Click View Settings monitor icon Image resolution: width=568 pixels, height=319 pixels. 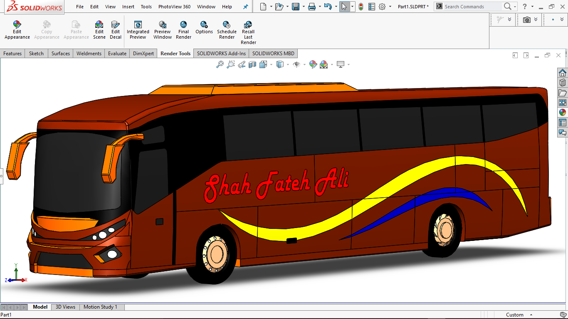[341, 64]
